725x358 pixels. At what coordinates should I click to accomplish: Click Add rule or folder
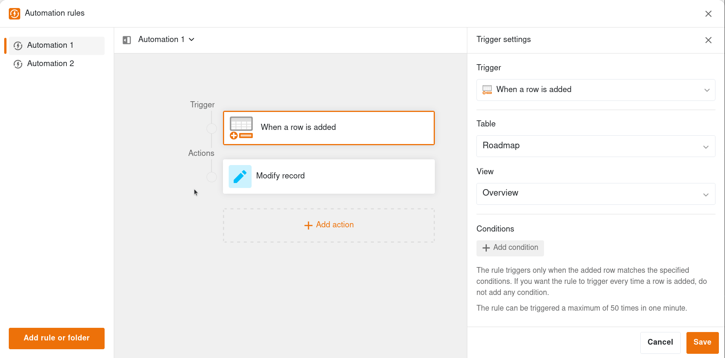pos(56,338)
